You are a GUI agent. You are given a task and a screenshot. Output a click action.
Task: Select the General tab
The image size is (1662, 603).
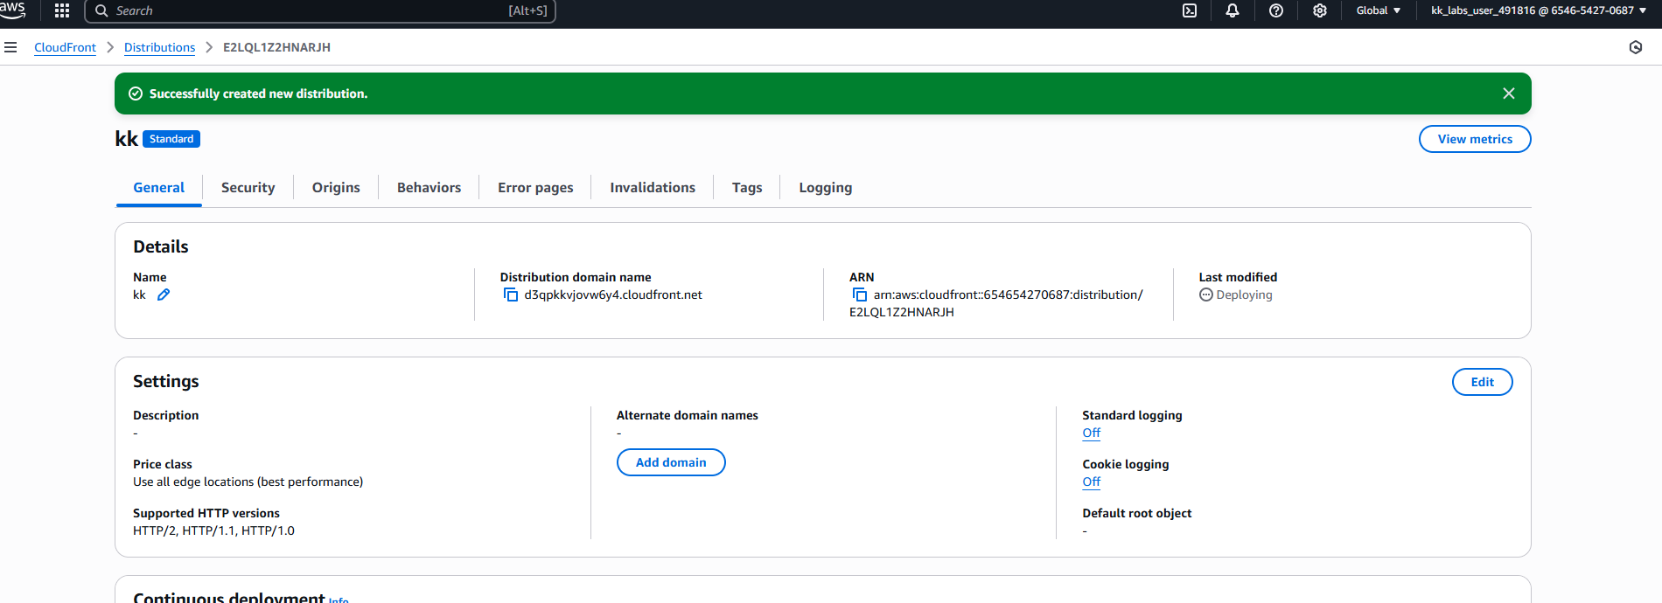(159, 188)
